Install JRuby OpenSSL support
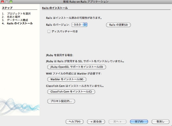The width and height of the screenshot is (172, 126). [77, 67]
